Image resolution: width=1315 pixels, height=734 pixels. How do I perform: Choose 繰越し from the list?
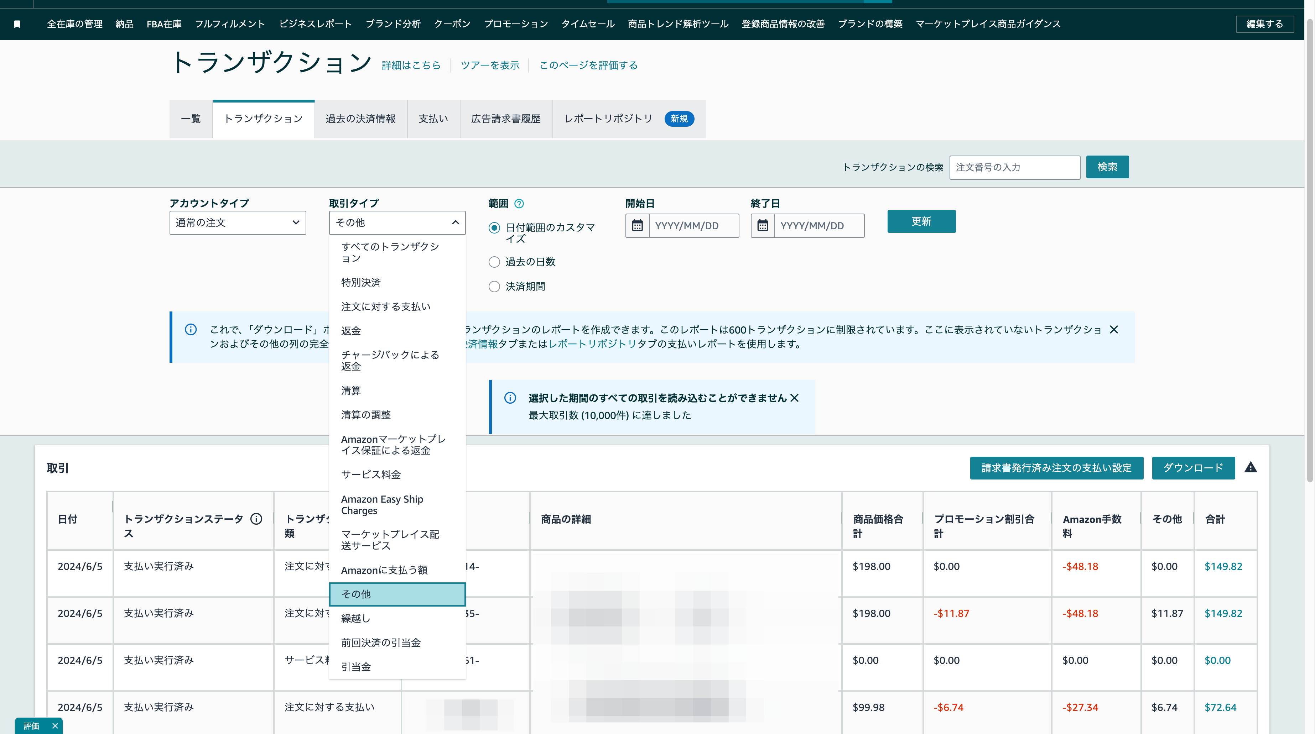(x=397, y=618)
